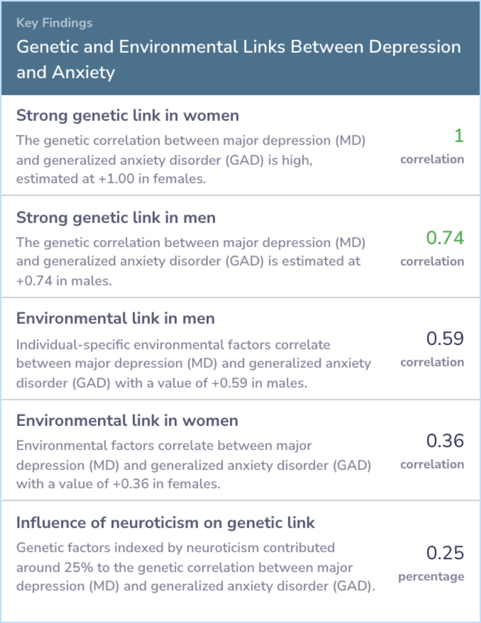This screenshot has width=481, height=623.
Task: Open 'Environmental link in women' heading
Action: 127,420
